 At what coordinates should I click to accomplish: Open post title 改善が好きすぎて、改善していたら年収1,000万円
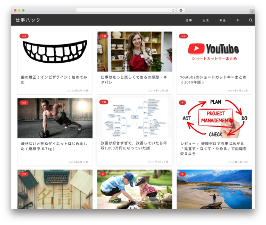tap(134, 145)
